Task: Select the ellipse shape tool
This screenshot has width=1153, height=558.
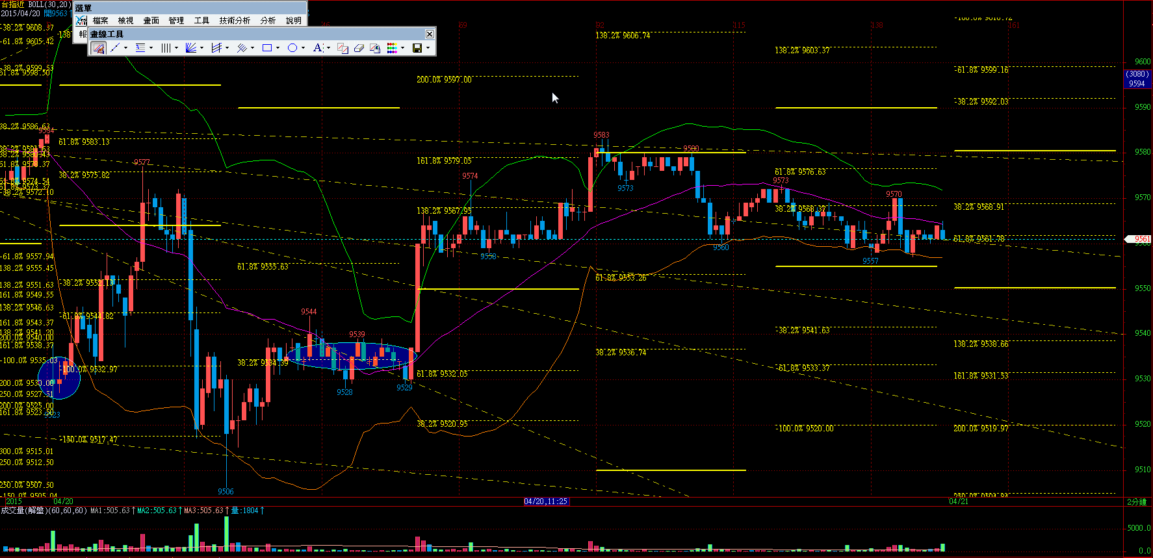Action: 292,47
